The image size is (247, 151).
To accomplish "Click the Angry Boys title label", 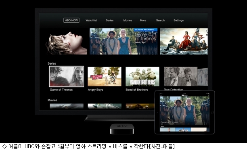I will point(96,90).
